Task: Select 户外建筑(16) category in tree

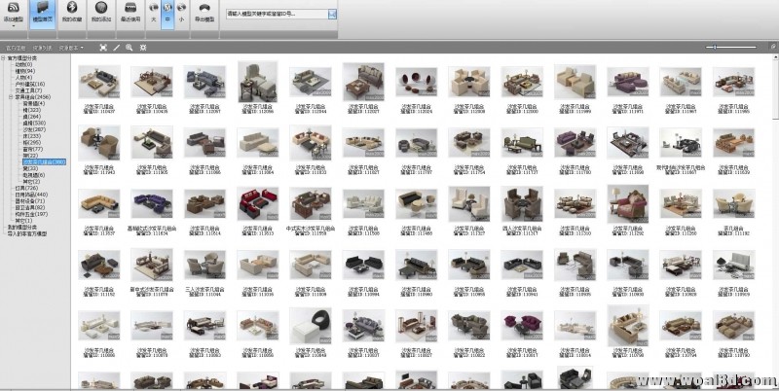Action: coord(30,84)
